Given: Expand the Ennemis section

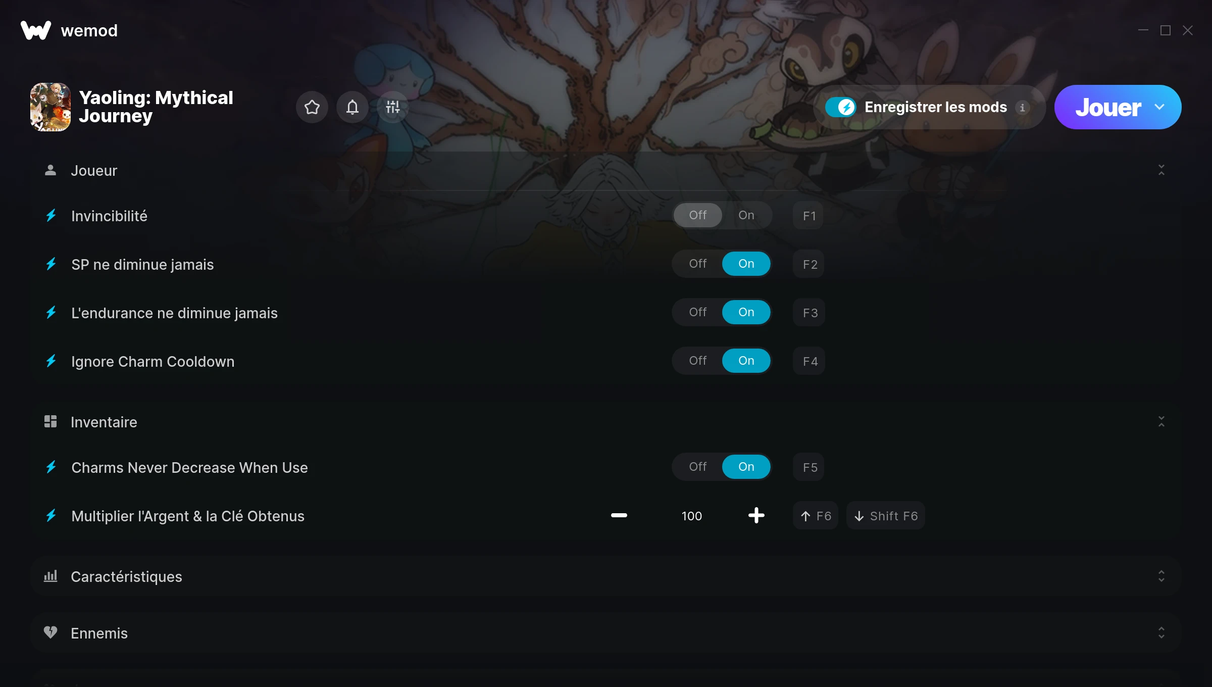Looking at the screenshot, I should coord(1161,633).
